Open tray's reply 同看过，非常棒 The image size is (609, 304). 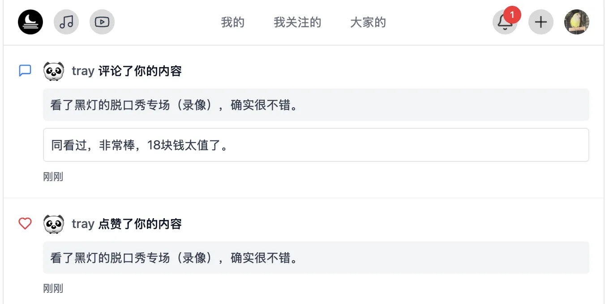(316, 145)
